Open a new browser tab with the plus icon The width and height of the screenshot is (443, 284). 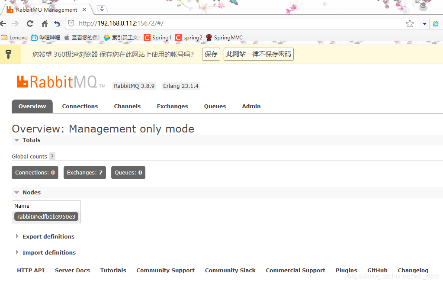tap(102, 8)
